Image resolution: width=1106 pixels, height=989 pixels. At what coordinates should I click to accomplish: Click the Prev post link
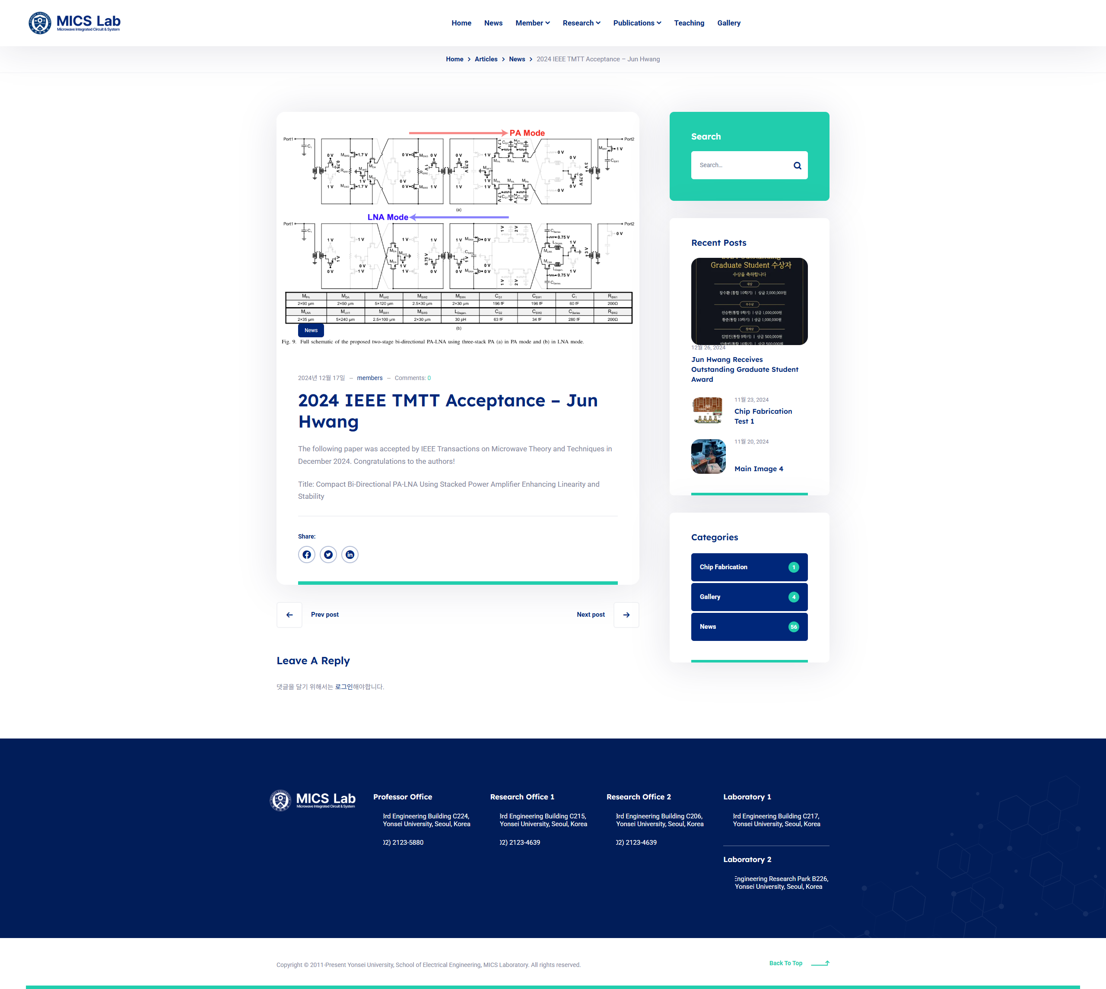coord(324,615)
